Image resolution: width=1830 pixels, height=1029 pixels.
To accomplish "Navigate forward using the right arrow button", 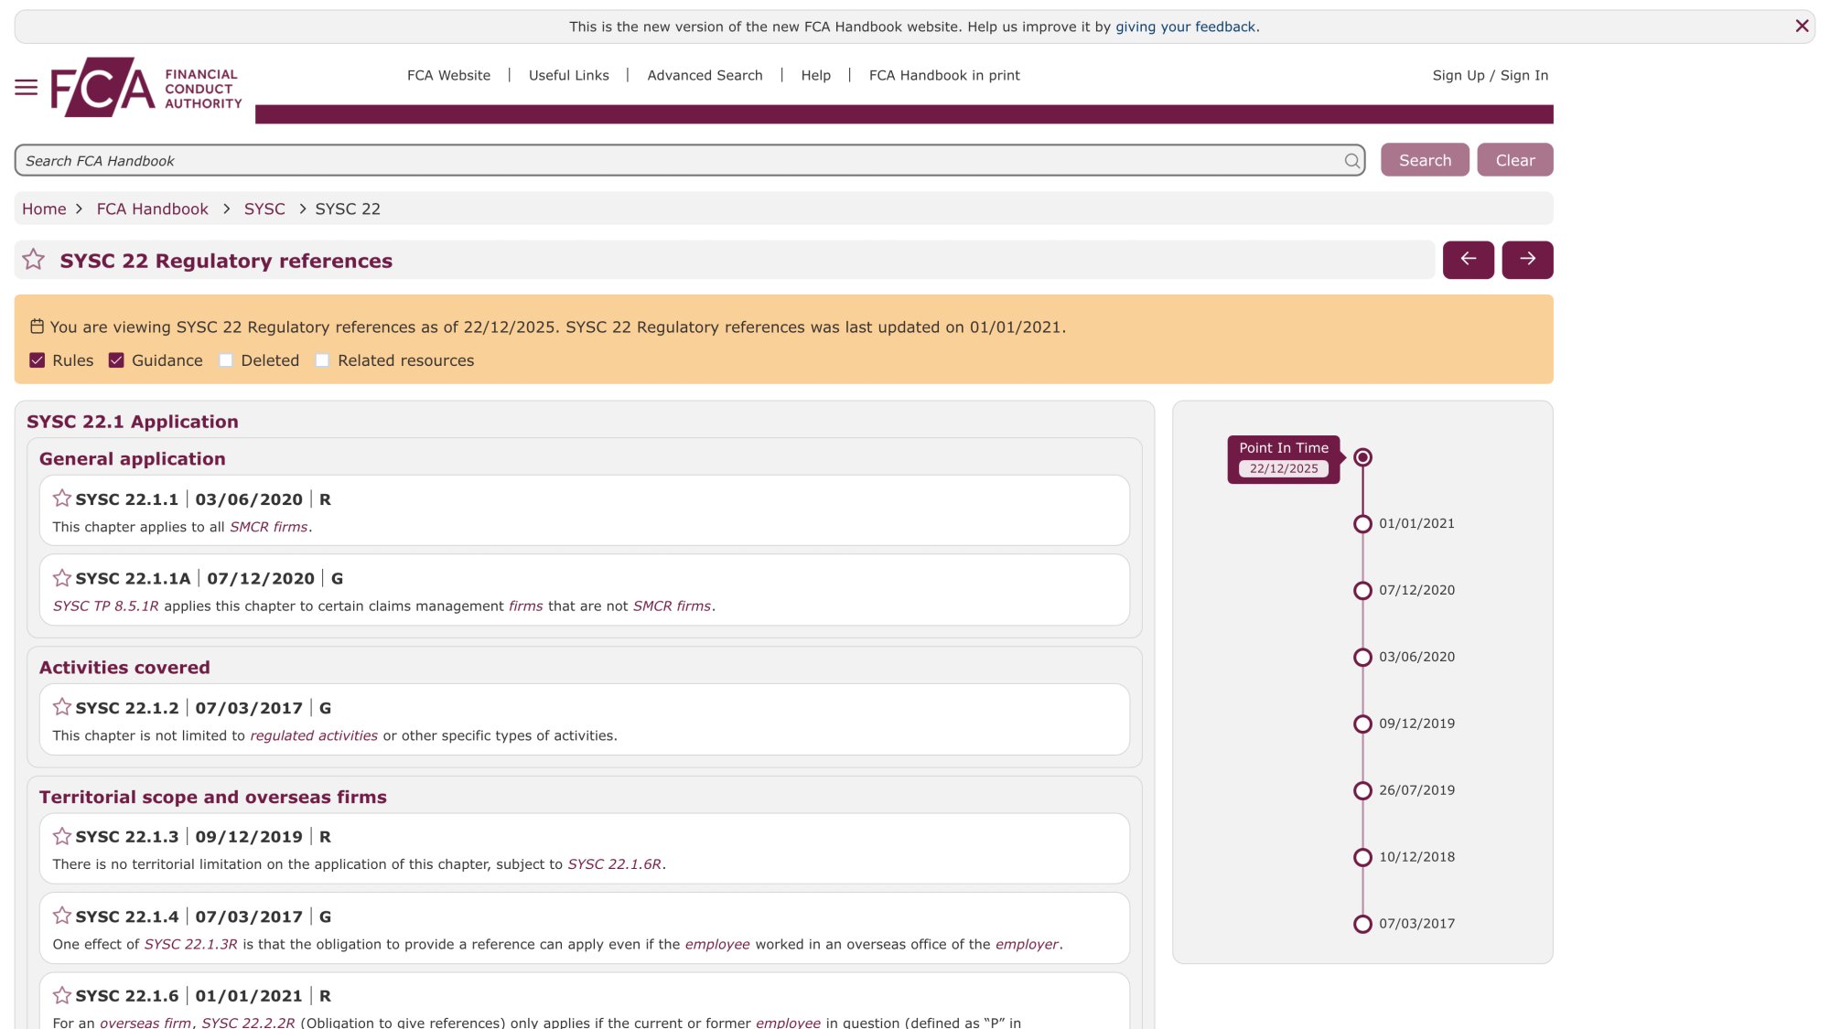I will (1527, 260).
